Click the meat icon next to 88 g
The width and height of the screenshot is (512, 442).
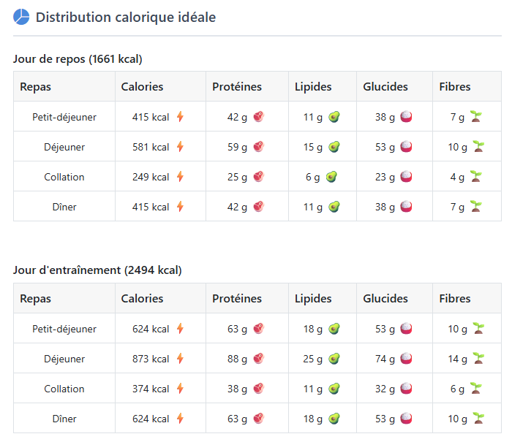[259, 359]
